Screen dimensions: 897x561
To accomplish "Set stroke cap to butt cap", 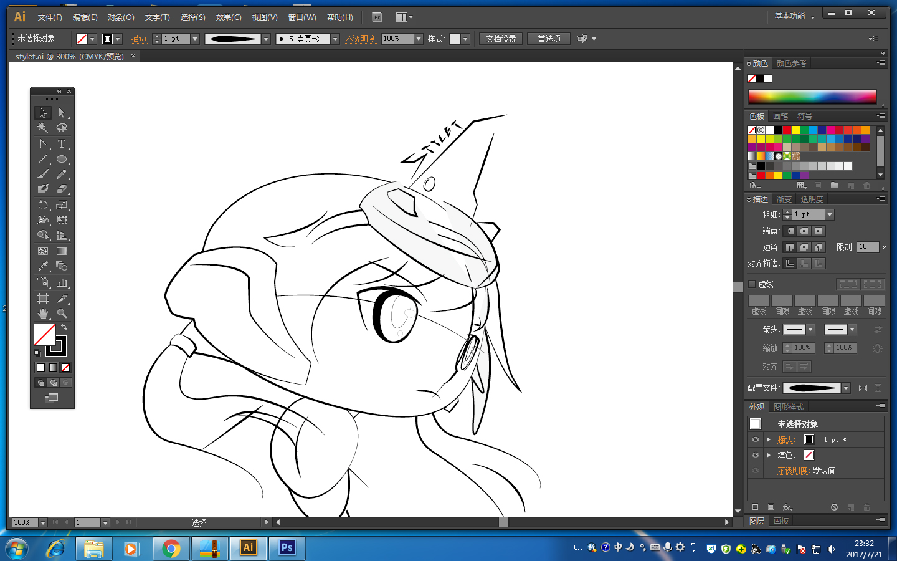I will 790,231.
